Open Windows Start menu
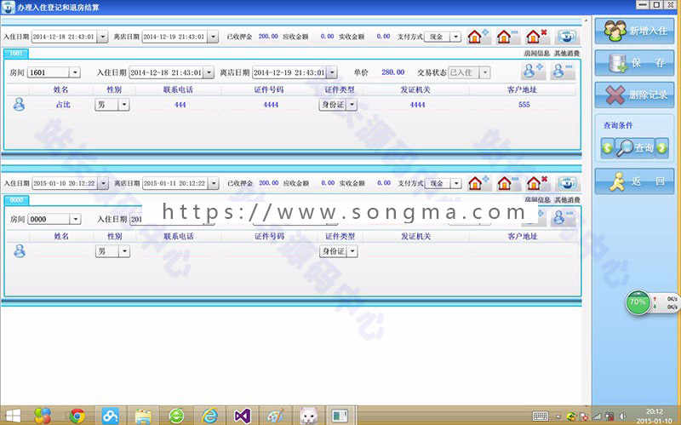681x425 pixels. (12, 416)
